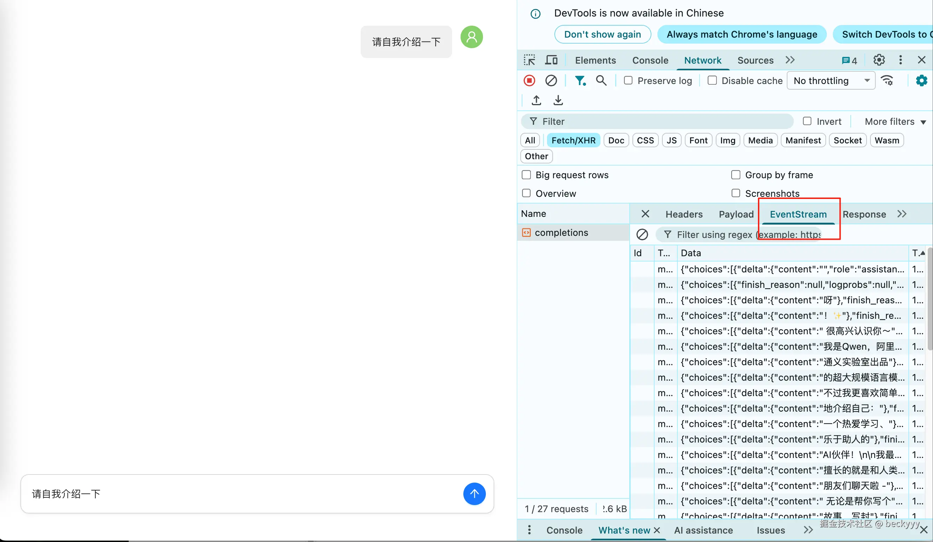The height and width of the screenshot is (542, 933).
Task: Switch to the Console panel tab
Action: click(650, 60)
